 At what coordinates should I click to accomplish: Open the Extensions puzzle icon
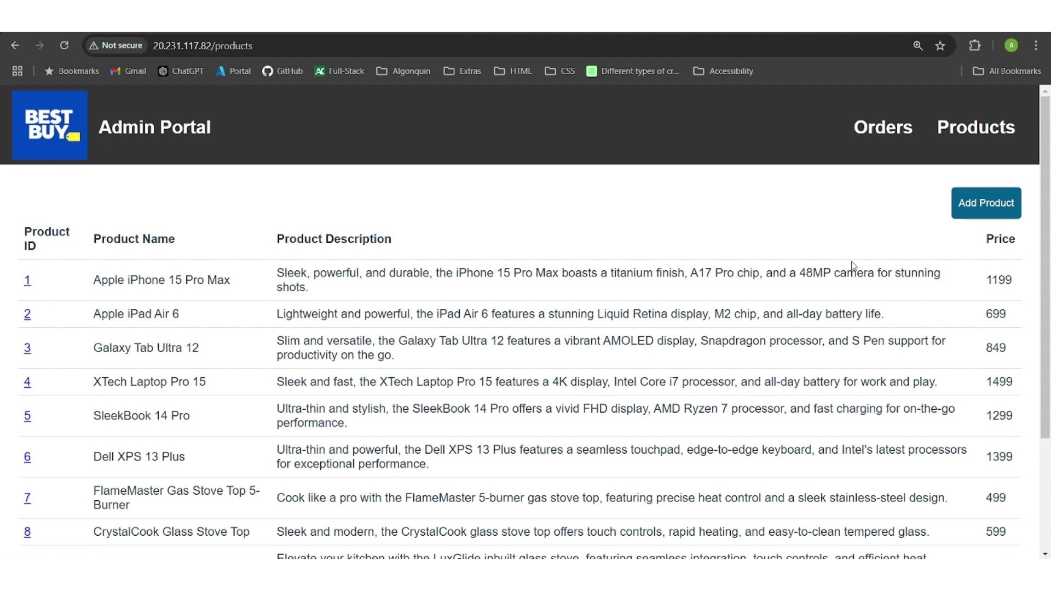pyautogui.click(x=975, y=46)
